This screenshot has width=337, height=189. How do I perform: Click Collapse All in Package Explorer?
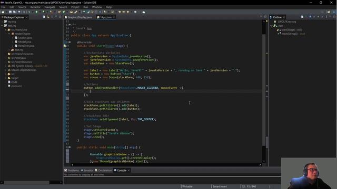(44, 17)
